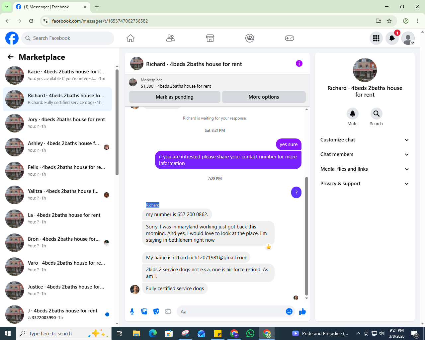425x340 pixels.
Task: Show hidden system tray icons chevron
Action: pos(358,333)
